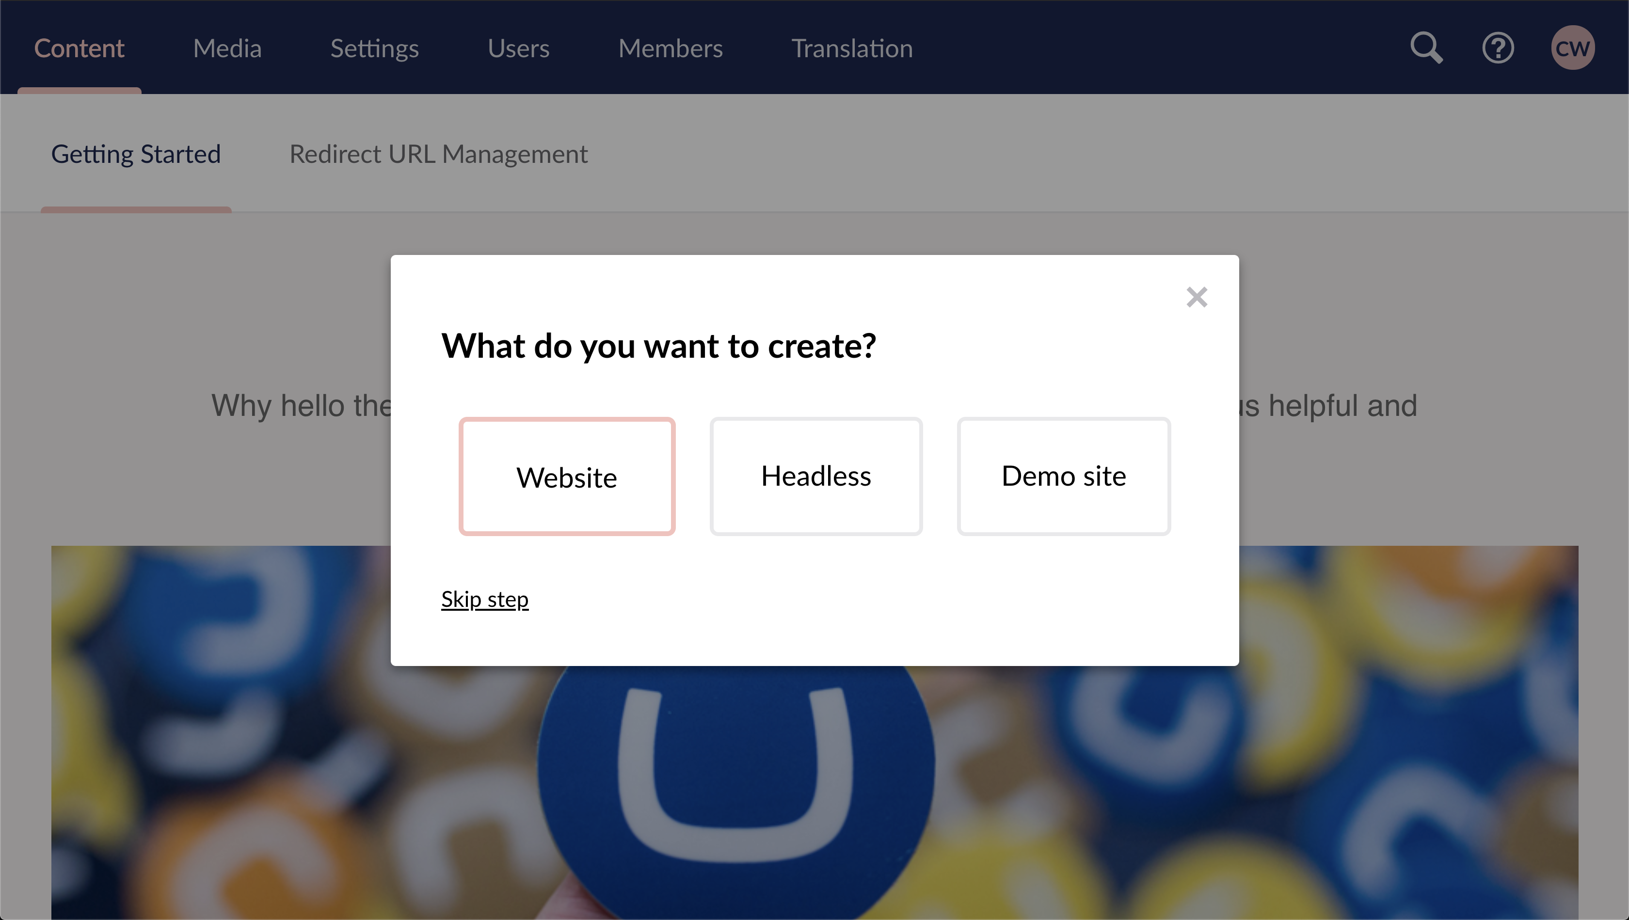Image resolution: width=1629 pixels, height=920 pixels.
Task: Close the create dialog with X
Action: point(1197,297)
